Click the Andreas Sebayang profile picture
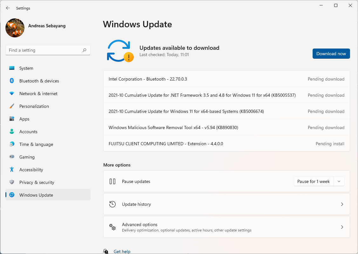 click(x=15, y=28)
